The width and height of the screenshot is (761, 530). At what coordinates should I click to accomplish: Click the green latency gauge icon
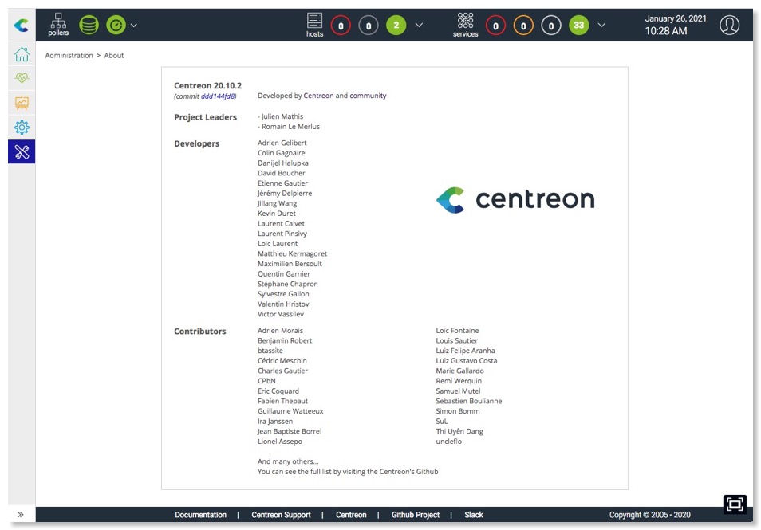pos(115,24)
